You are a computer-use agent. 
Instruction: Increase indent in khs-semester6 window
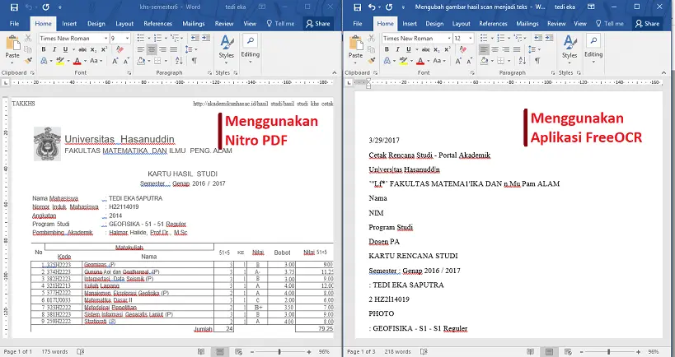206,38
